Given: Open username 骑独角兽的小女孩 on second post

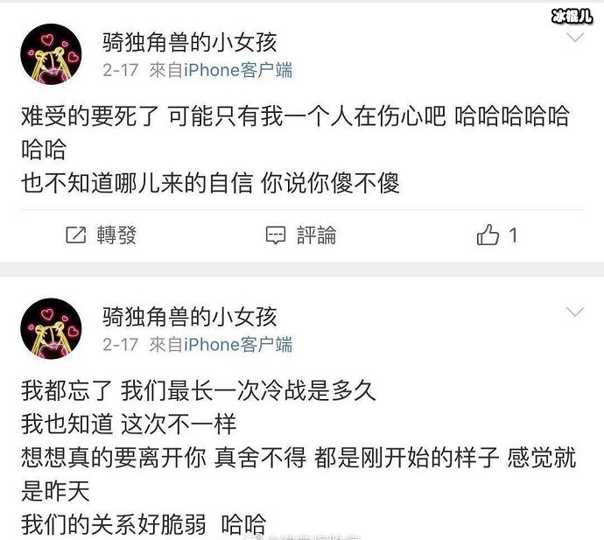Looking at the screenshot, I should pyautogui.click(x=190, y=317).
